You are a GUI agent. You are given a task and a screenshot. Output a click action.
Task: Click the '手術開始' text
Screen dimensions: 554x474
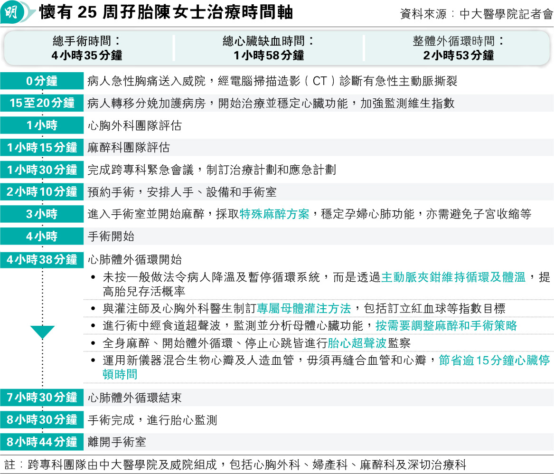[111, 236]
